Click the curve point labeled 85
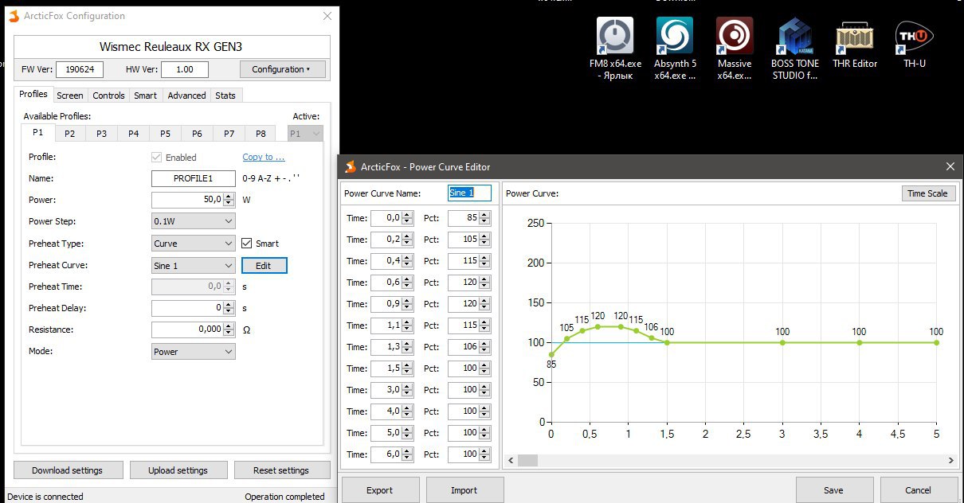964x503 pixels. [x=551, y=354]
